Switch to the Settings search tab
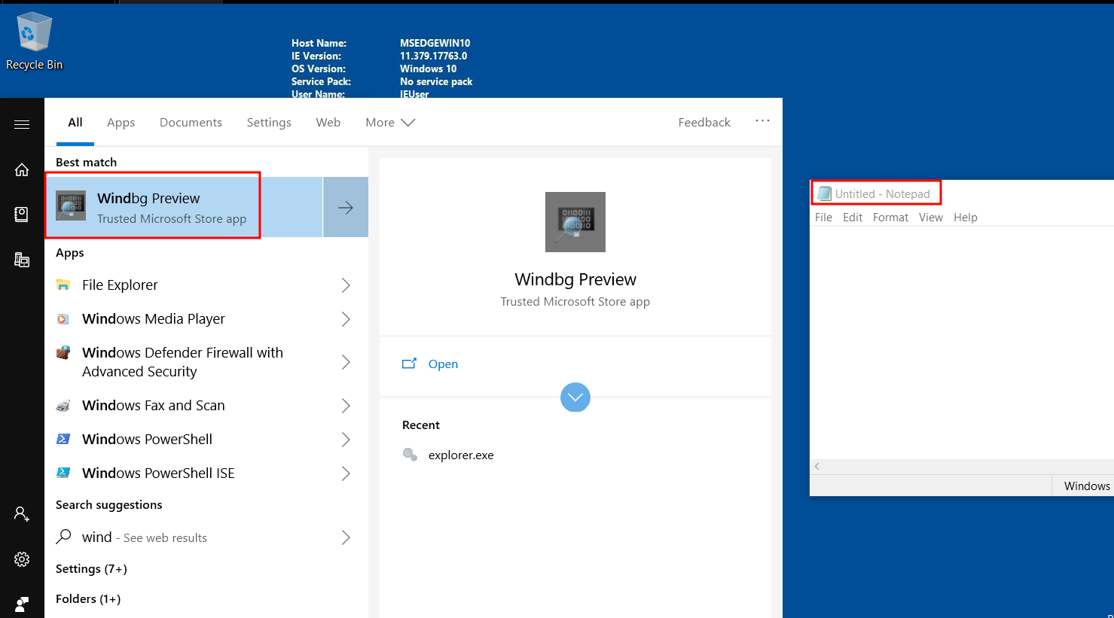Image resolution: width=1114 pixels, height=618 pixels. [269, 122]
